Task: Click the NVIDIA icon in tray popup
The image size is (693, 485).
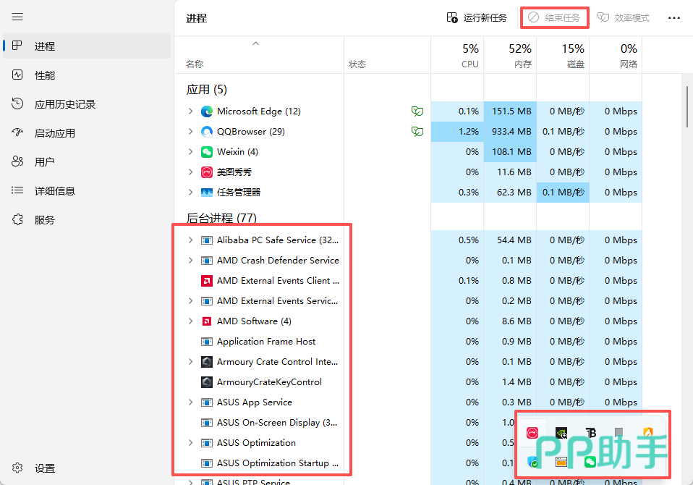Action: (561, 433)
